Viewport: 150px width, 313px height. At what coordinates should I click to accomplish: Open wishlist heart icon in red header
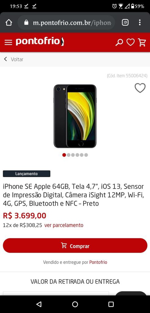130,42
